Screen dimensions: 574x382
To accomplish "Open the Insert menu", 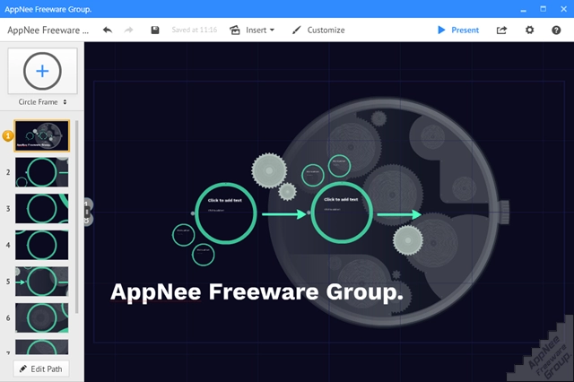I will point(252,30).
